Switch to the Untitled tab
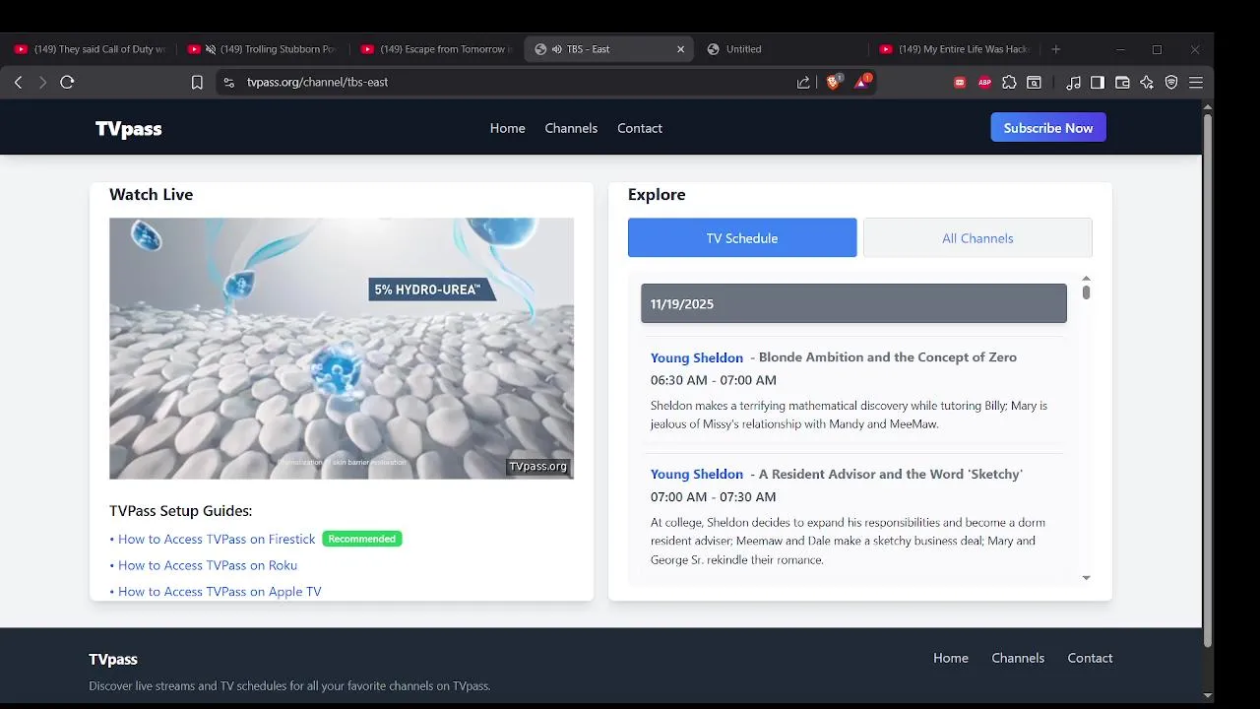The height and width of the screenshot is (709, 1260). [783, 49]
